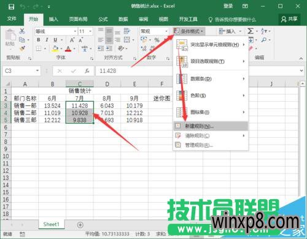Click the Find and Select magnifier icon
Viewport: 307px width, 239px height.
[x=264, y=40]
